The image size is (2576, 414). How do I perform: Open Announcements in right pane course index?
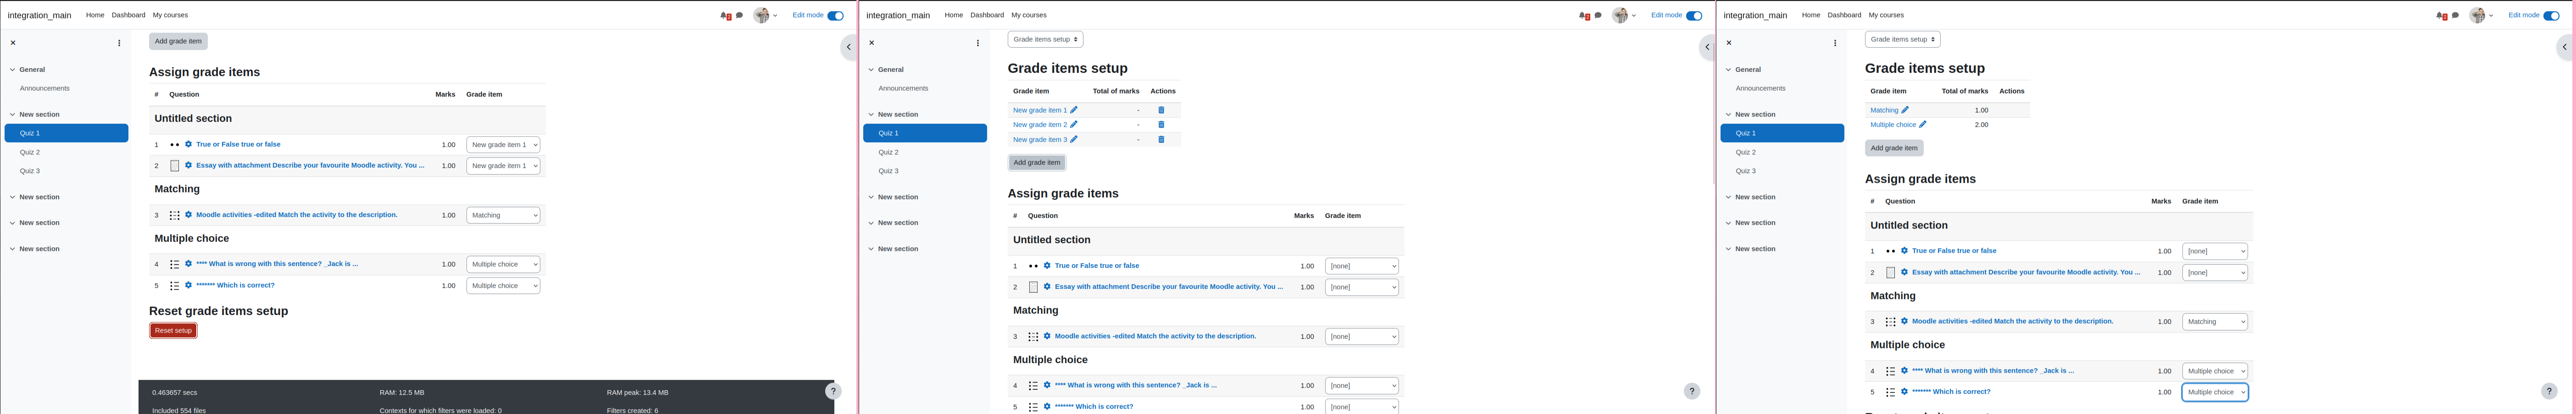click(x=1760, y=89)
